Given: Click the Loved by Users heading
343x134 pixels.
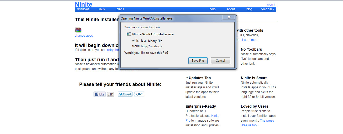Looking at the screenshot, I should coord(254,106).
